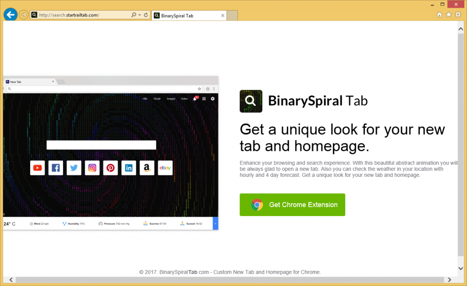Click the Wind 22 kph weather entry
Screen dimensions: 467x286
(x=39, y=224)
